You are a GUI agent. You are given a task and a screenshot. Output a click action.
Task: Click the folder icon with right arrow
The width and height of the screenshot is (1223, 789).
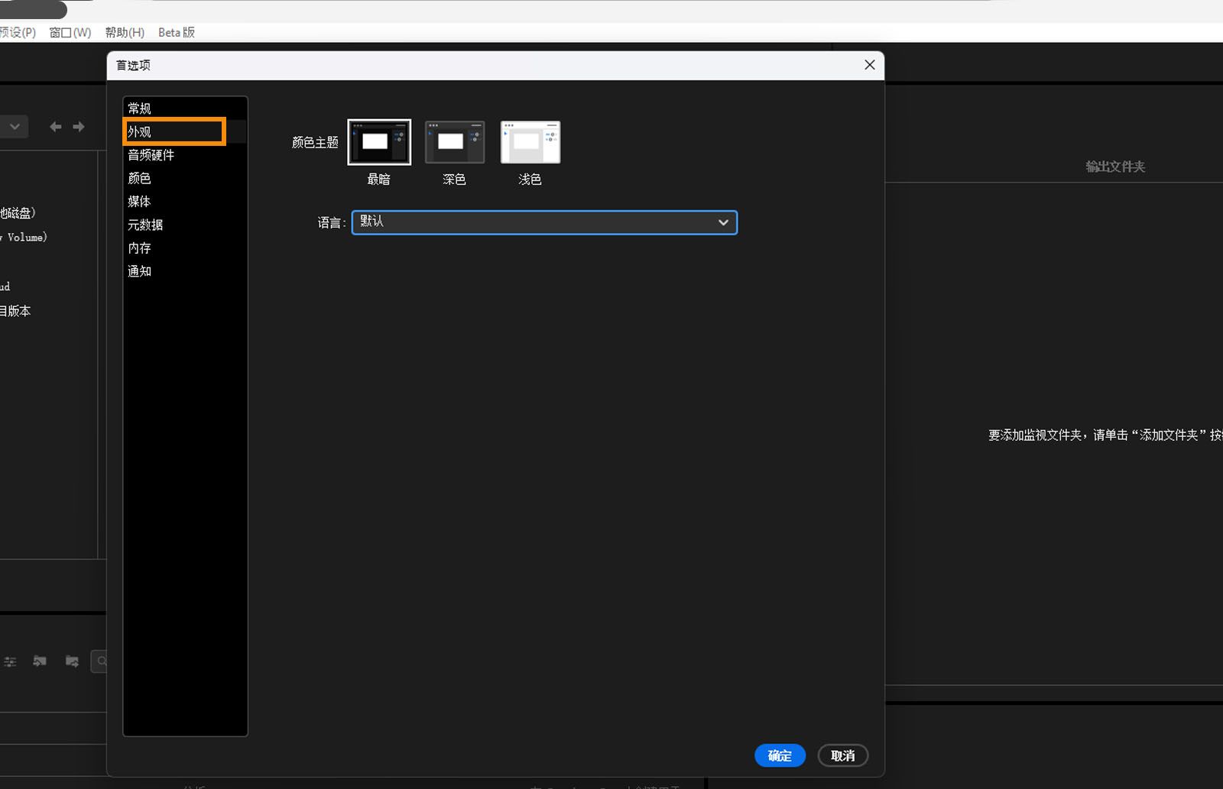72,661
